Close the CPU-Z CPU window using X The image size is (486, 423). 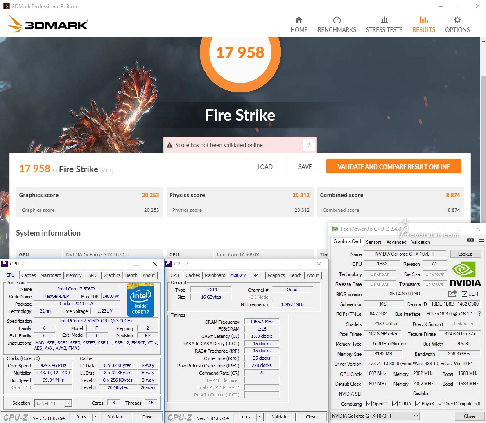pos(155,264)
